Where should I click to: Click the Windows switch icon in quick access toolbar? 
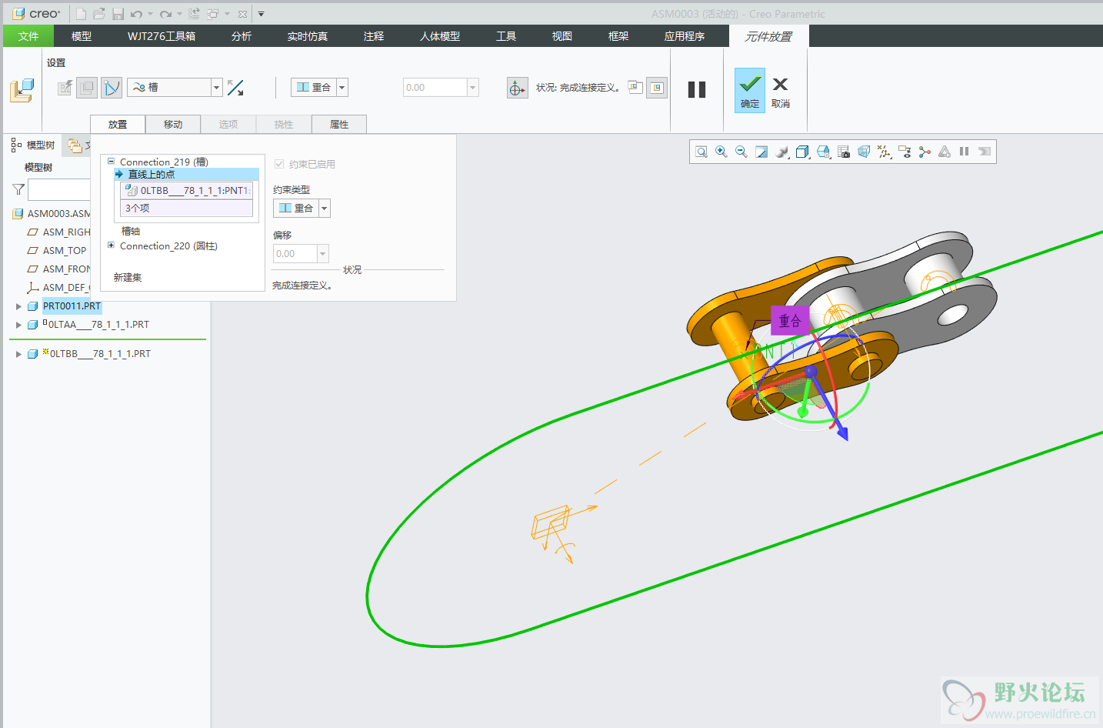213,14
